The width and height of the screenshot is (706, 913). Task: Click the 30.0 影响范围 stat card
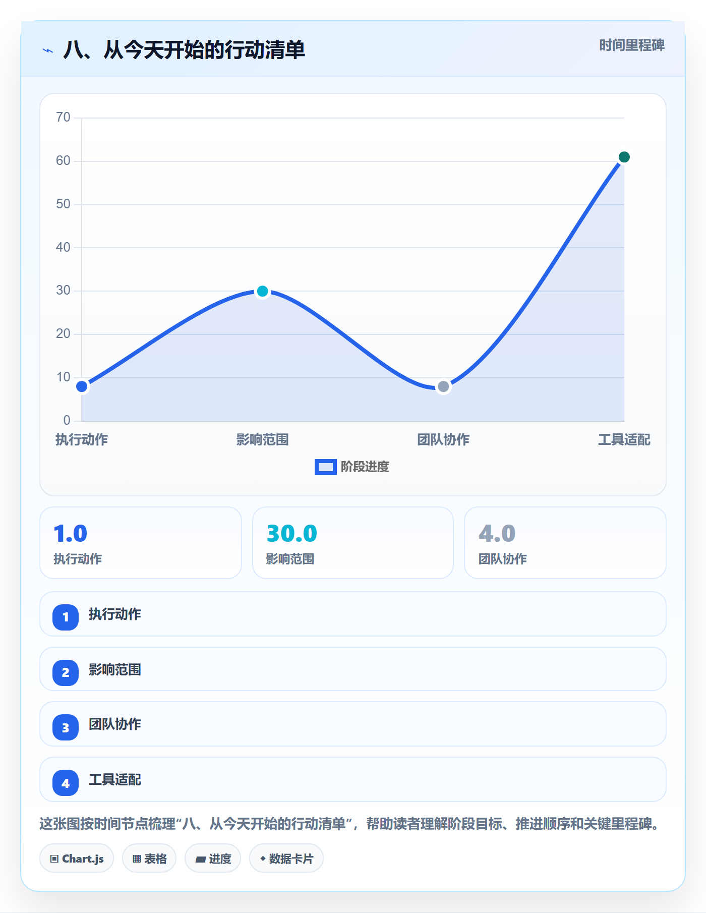click(x=353, y=543)
